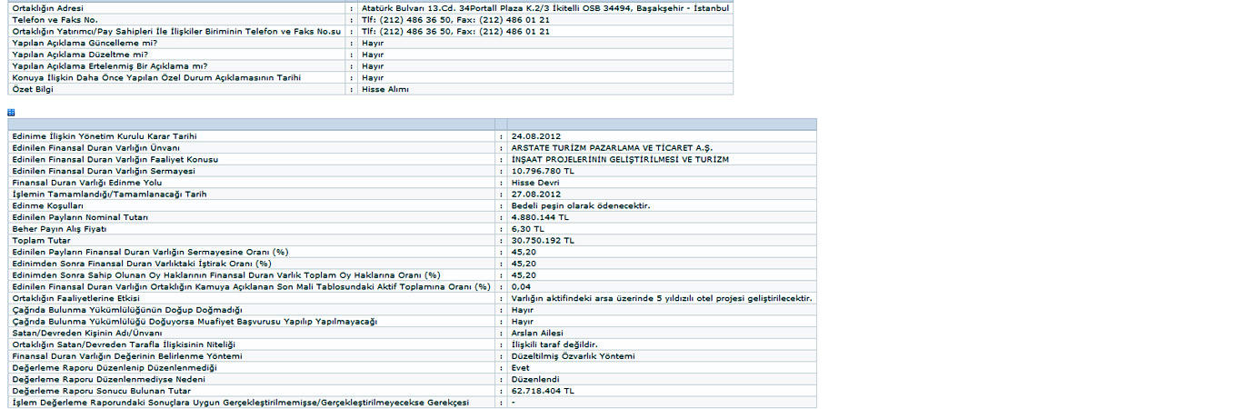Select the 'Hisse Alımı' summary value
This screenshot has width=1258, height=409.
point(385,89)
